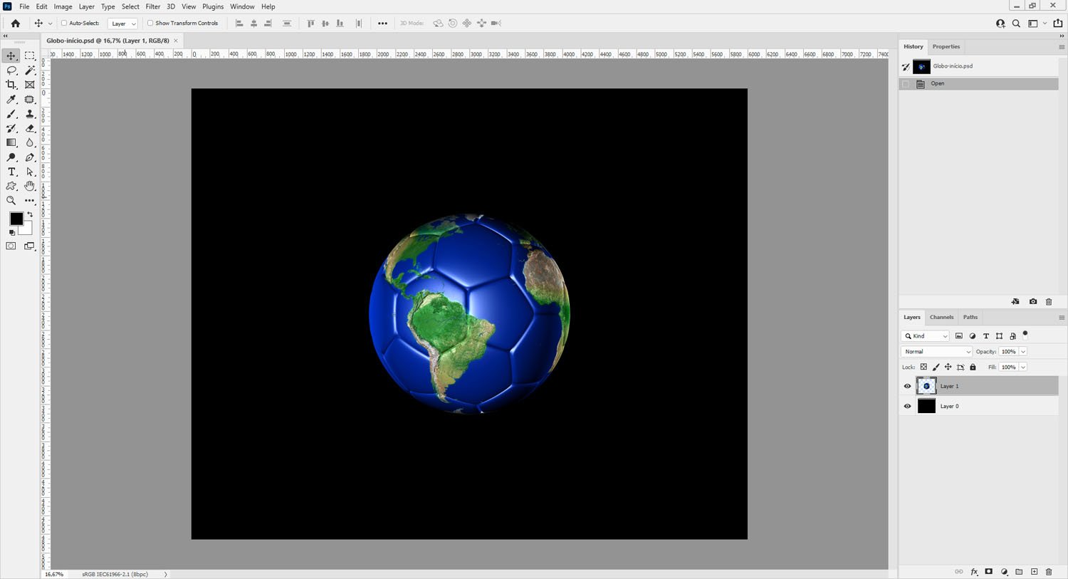This screenshot has height=579, width=1068.
Task: Swap foreground and background colors
Action: click(x=30, y=214)
